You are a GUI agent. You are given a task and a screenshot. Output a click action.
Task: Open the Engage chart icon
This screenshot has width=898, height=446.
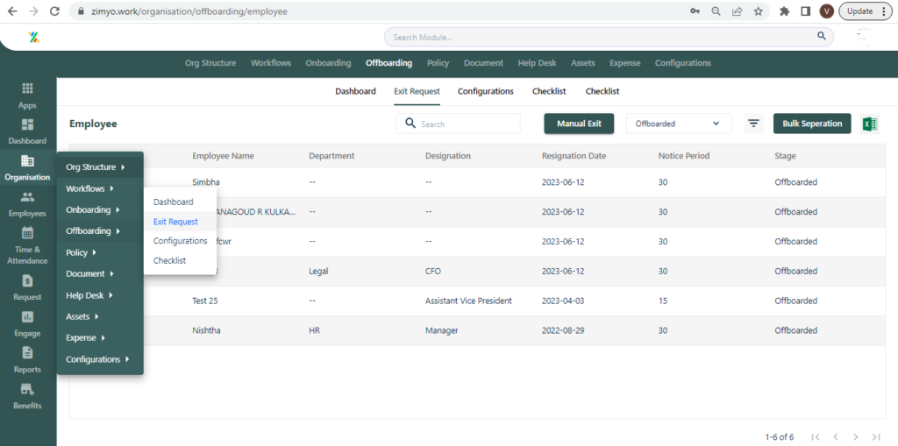(x=27, y=316)
